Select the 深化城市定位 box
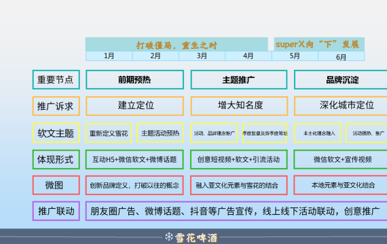 (341, 106)
